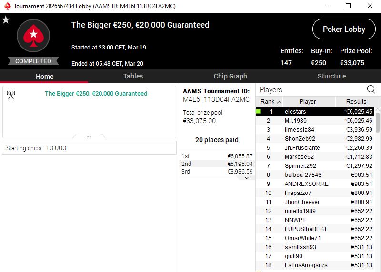Switch to the Tables tab
The image size is (381, 272).
pyautogui.click(x=133, y=76)
